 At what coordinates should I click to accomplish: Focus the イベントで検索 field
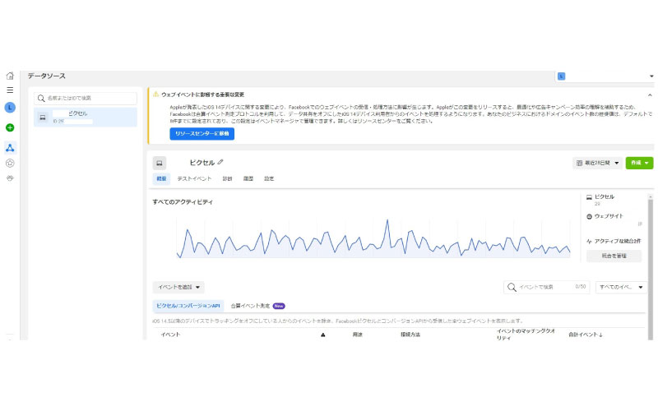point(547,287)
